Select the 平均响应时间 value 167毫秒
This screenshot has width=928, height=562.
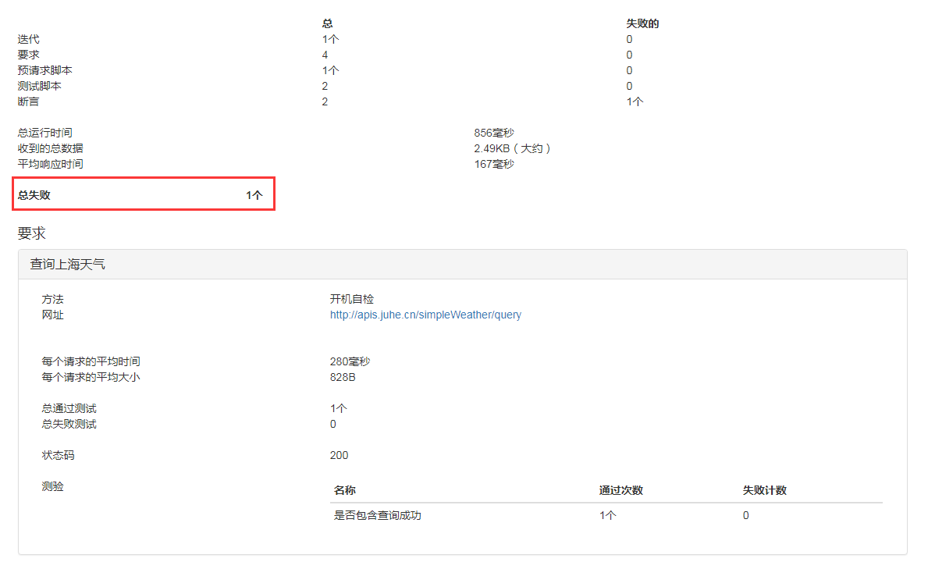coord(494,164)
